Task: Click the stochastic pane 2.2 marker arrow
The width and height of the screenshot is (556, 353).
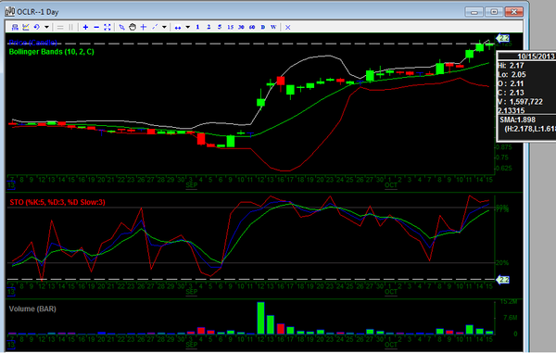Action: pos(503,280)
